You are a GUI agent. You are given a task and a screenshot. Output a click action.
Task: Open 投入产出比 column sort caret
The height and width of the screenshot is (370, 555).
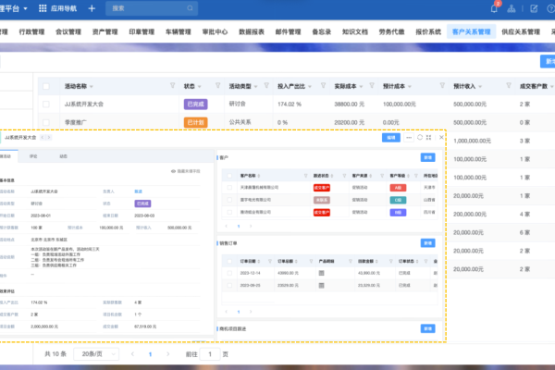[310, 86]
